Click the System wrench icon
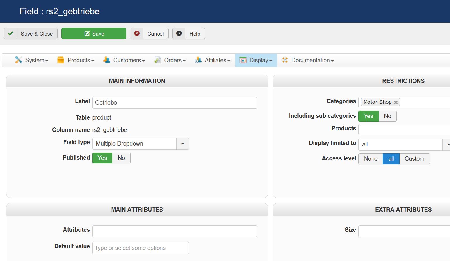The width and height of the screenshot is (450, 261). [19, 60]
